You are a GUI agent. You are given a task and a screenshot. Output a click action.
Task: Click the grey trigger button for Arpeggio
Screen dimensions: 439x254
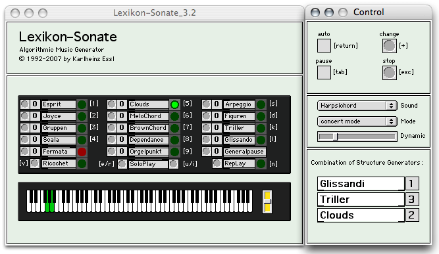(207, 104)
